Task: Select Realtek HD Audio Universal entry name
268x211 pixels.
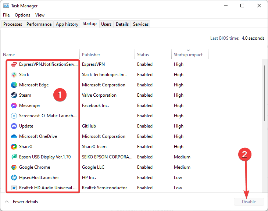Action: pyautogui.click(x=48, y=188)
